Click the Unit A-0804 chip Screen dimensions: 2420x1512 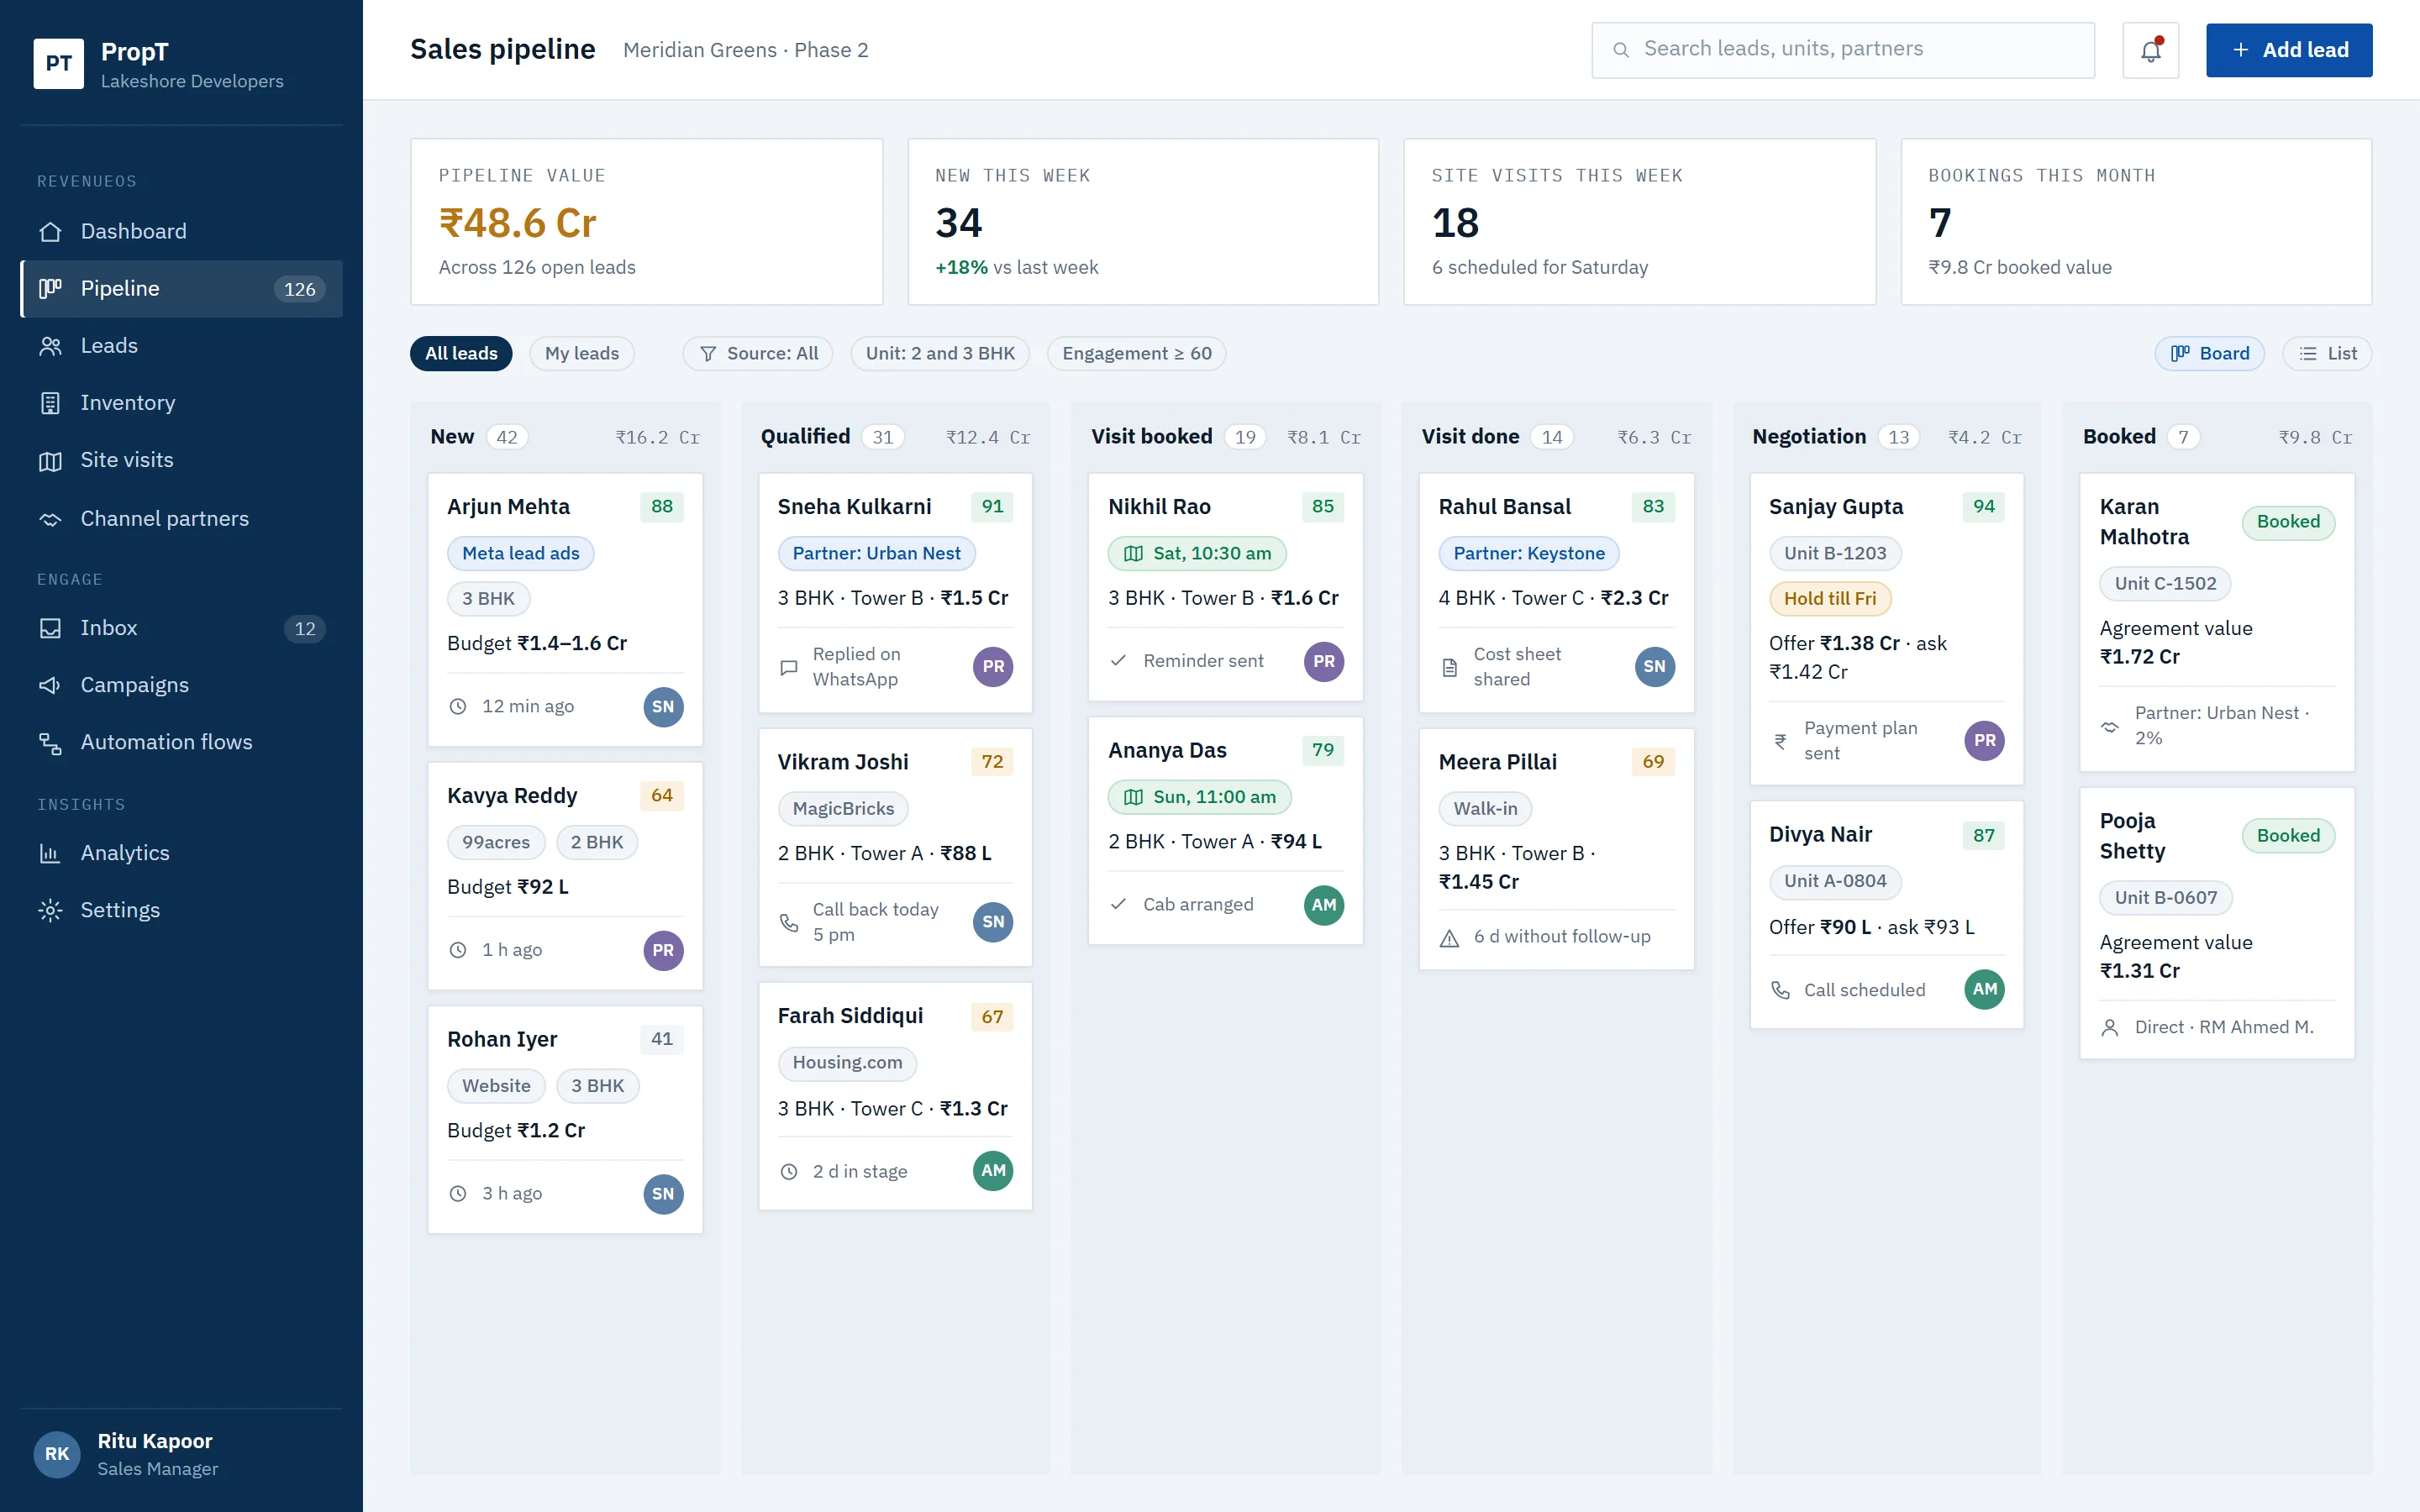1835,881
